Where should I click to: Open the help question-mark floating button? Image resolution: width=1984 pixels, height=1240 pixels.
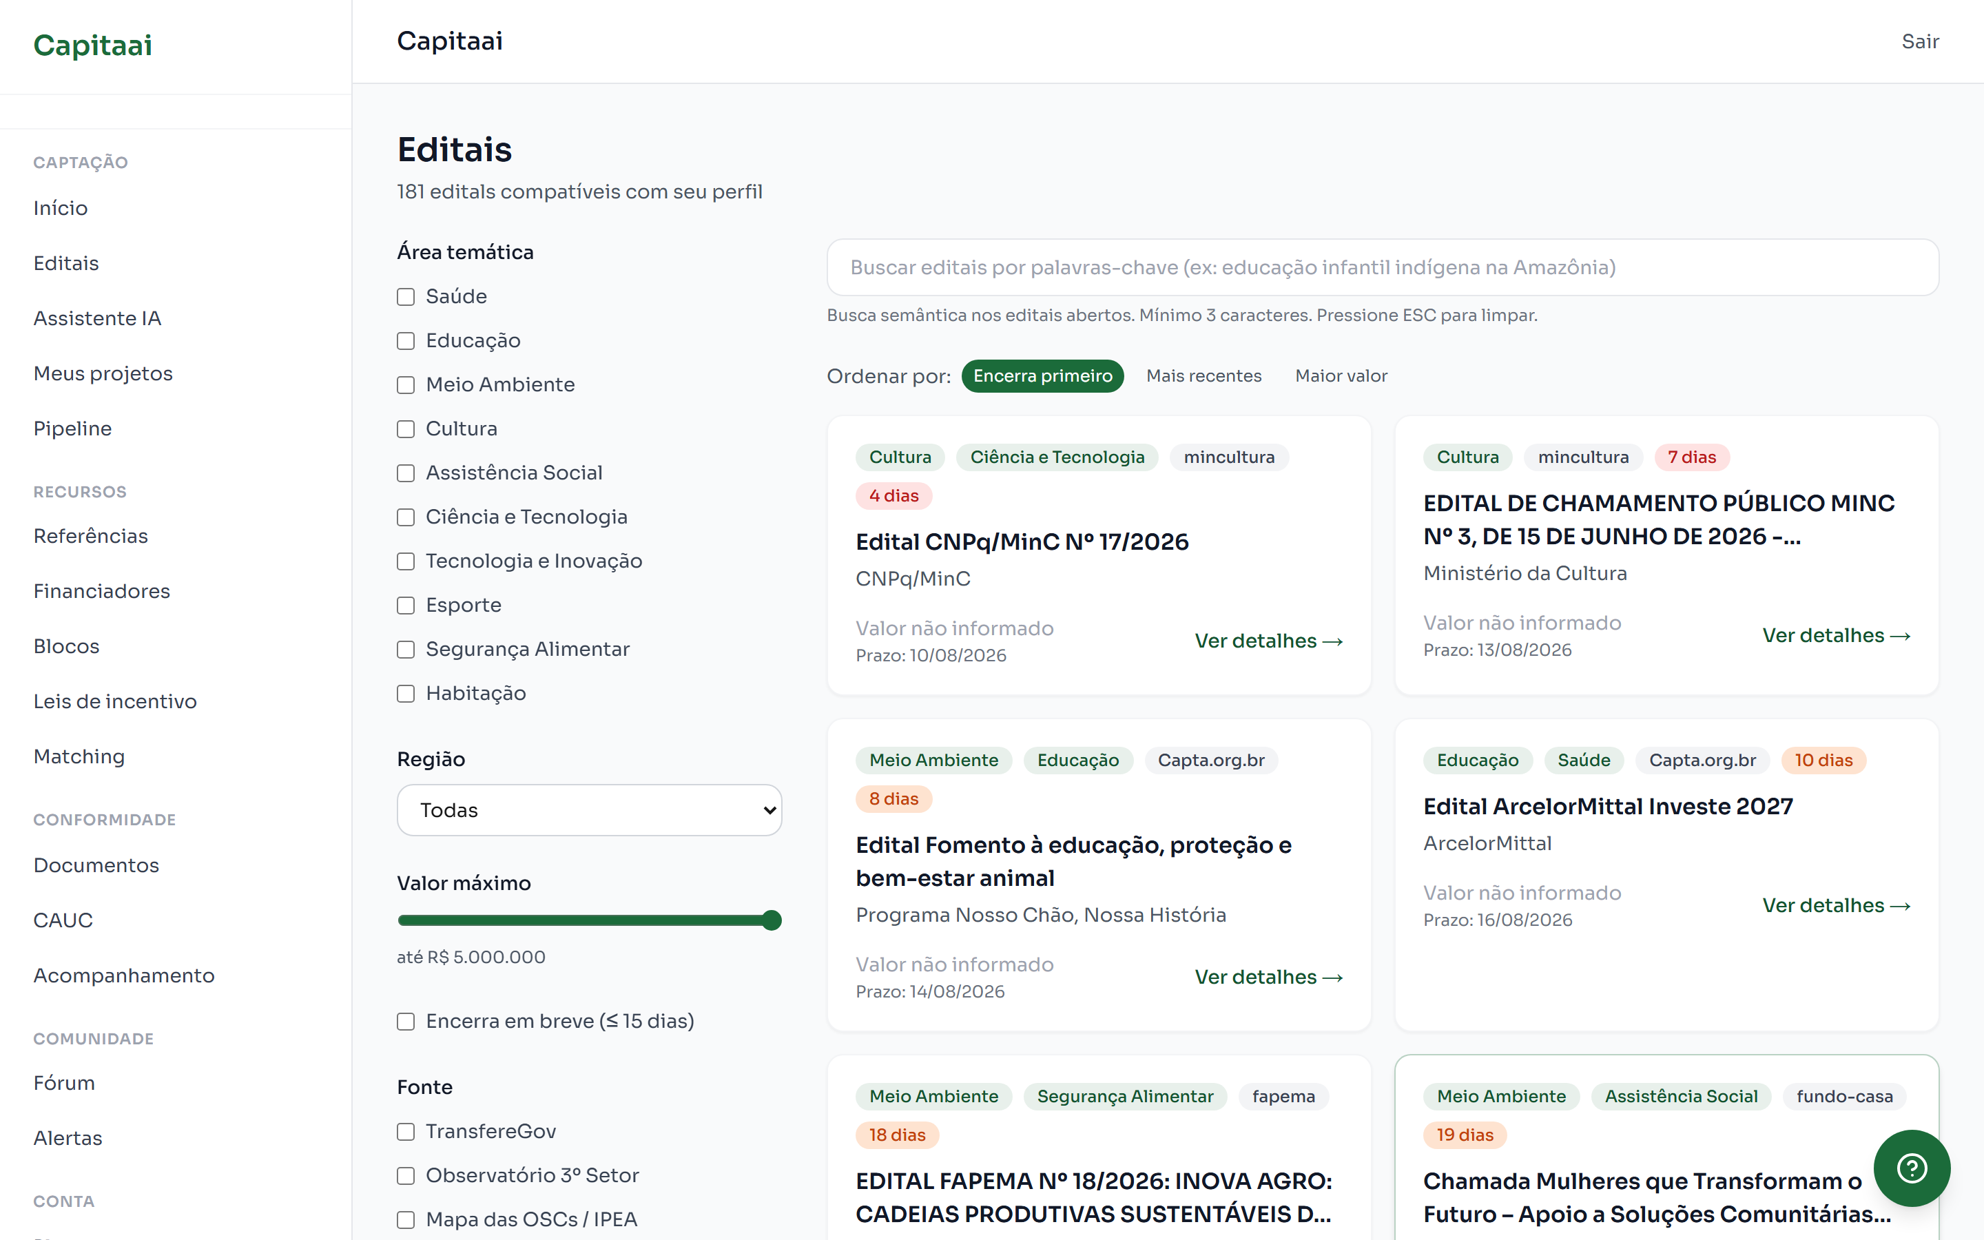coord(1911,1167)
